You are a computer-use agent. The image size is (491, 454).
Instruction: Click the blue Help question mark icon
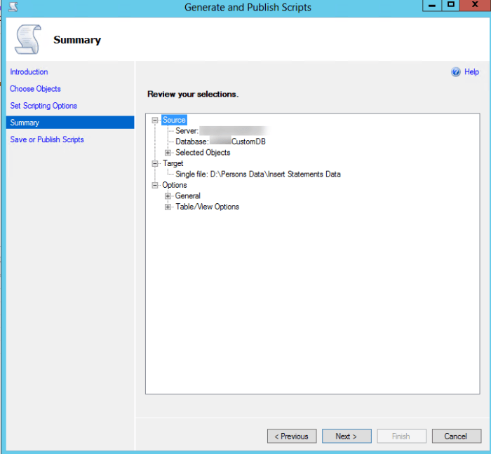click(456, 72)
